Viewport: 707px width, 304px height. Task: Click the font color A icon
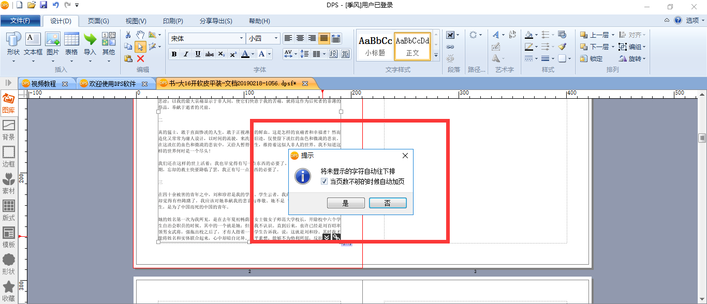(245, 54)
